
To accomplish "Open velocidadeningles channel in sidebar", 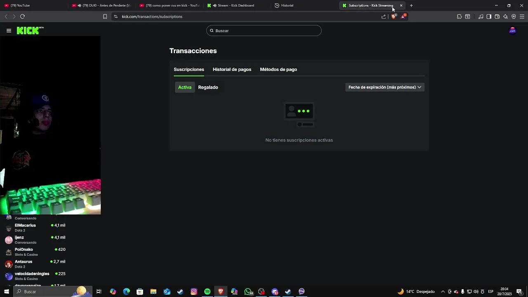I will 35,276.
